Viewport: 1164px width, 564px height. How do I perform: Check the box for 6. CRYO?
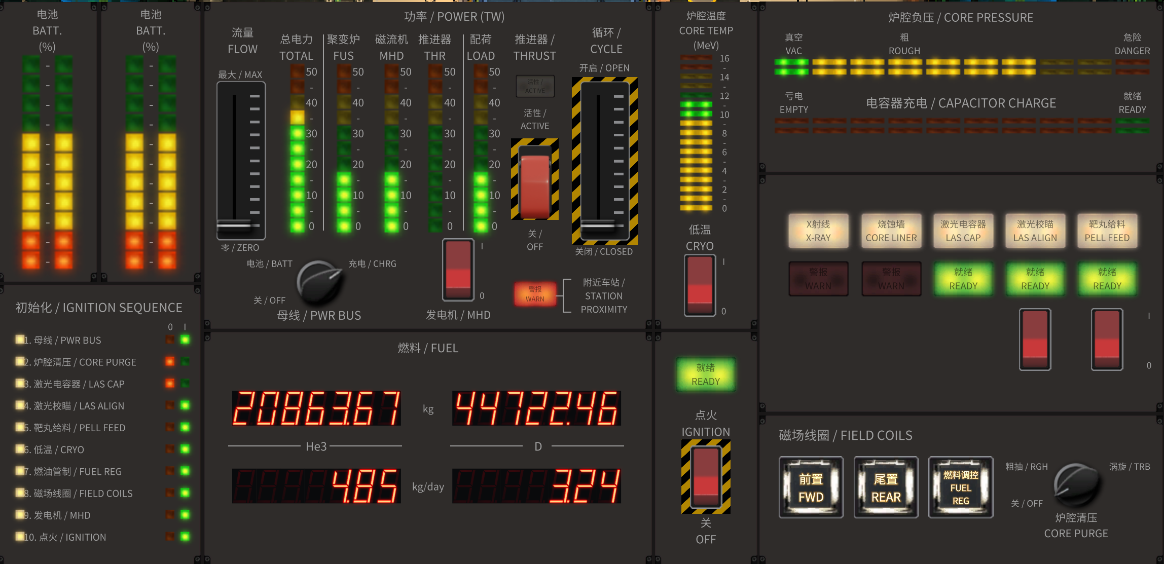point(20,449)
